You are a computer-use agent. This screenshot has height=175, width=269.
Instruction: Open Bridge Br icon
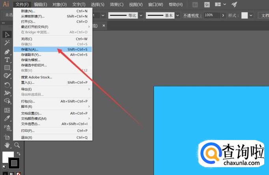tap(195, 5)
